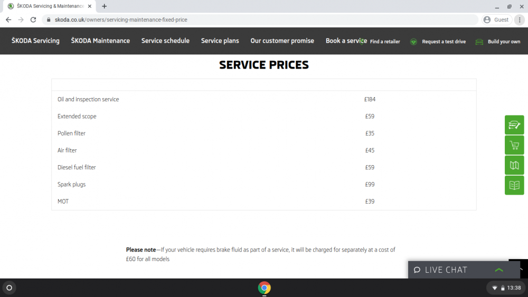The height and width of the screenshot is (297, 528).
Task: Click the Chrome icon on the shelf
Action: 264,288
